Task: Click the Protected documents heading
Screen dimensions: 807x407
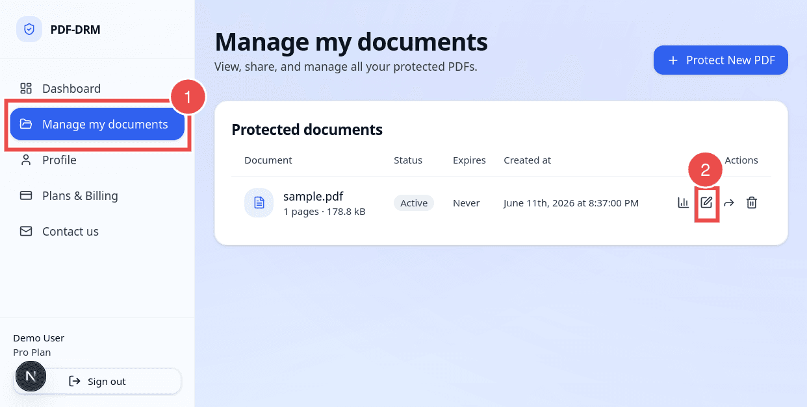Action: click(307, 130)
